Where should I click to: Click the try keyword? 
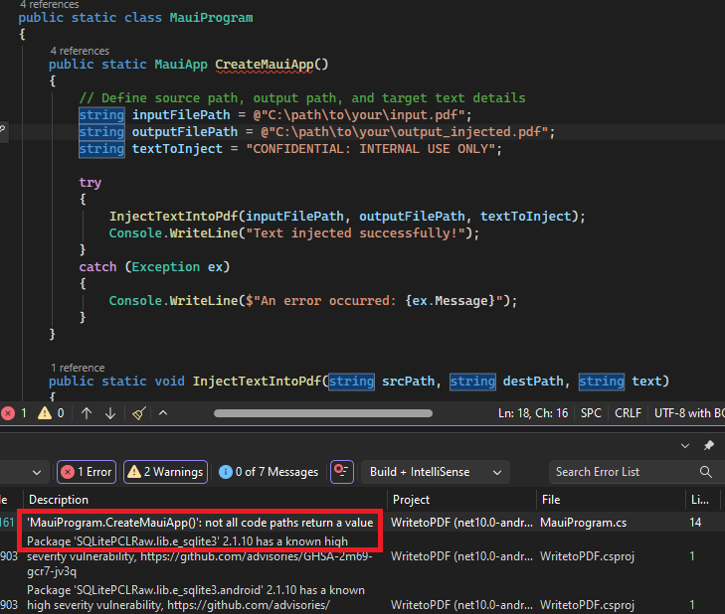90,183
